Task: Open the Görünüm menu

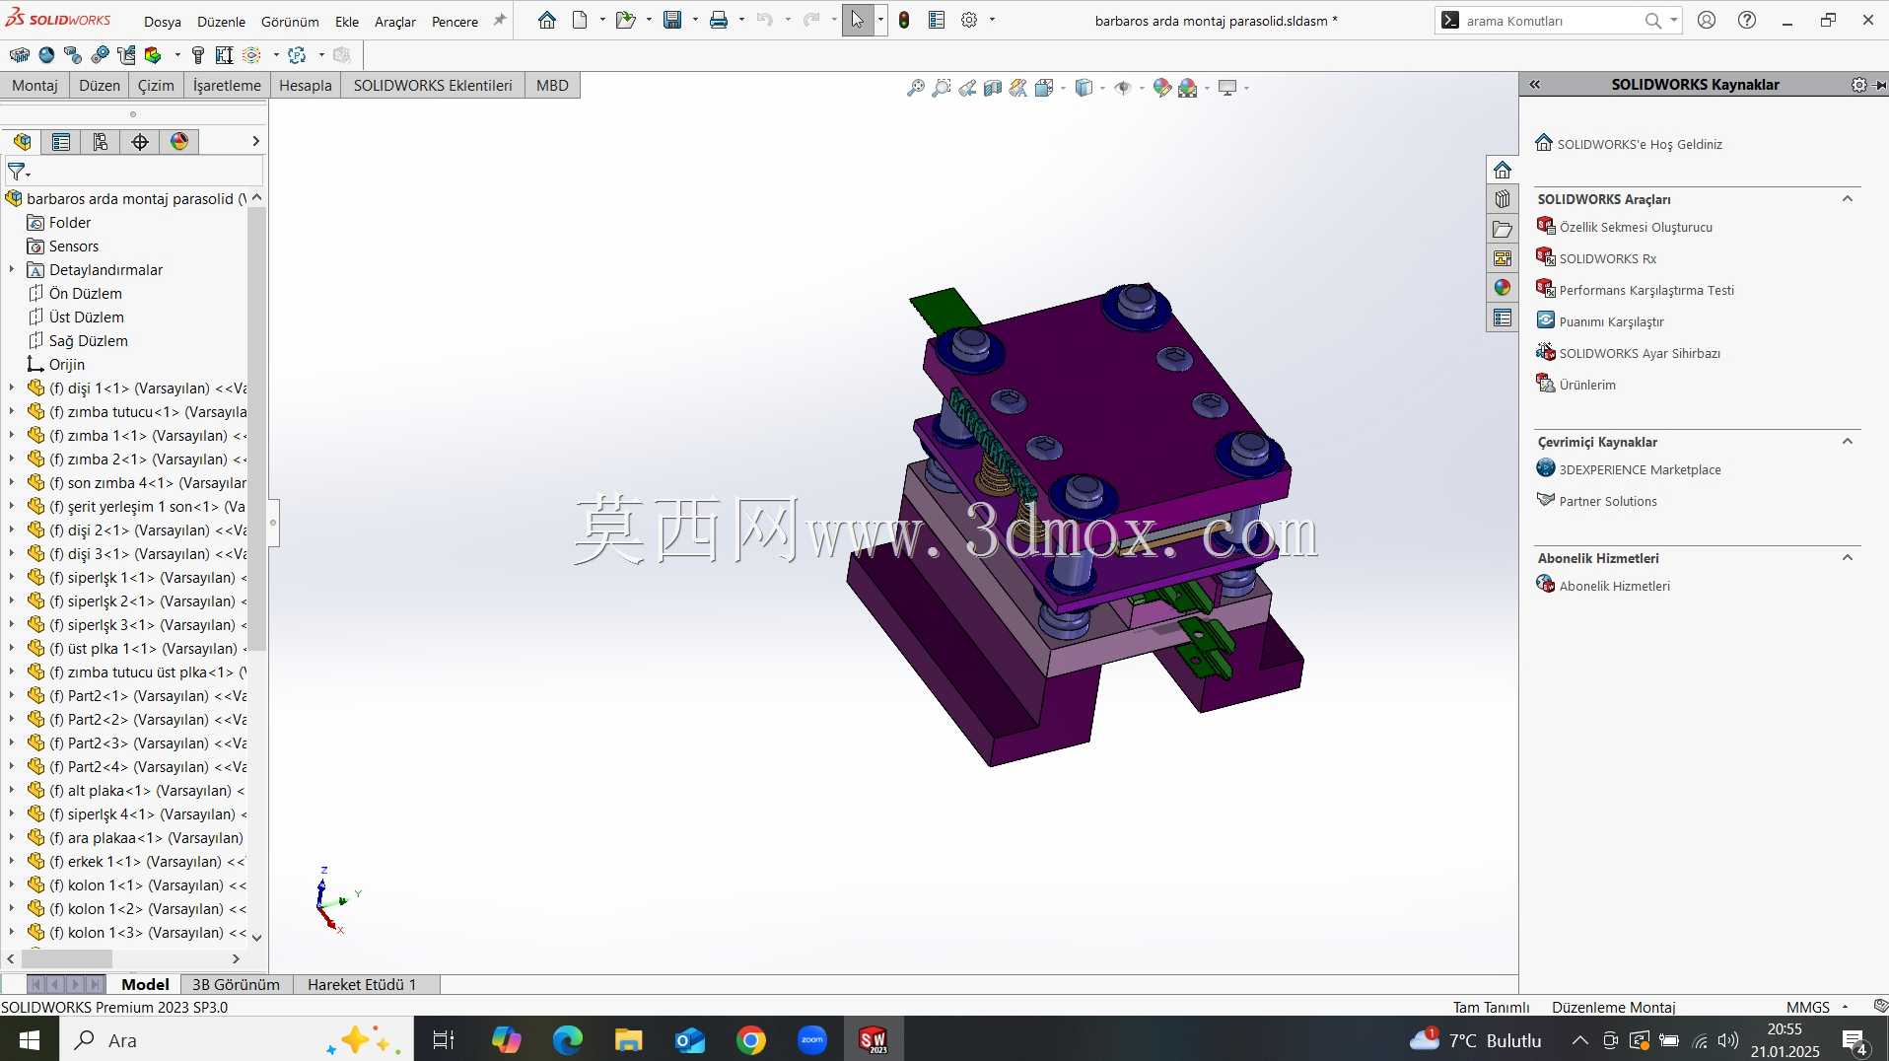Action: point(290,22)
